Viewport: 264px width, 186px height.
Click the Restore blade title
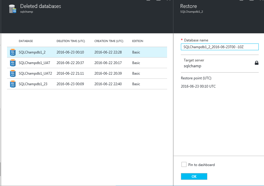coord(189,6)
